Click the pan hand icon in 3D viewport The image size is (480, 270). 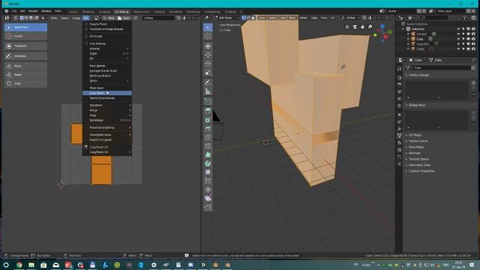click(x=362, y=27)
